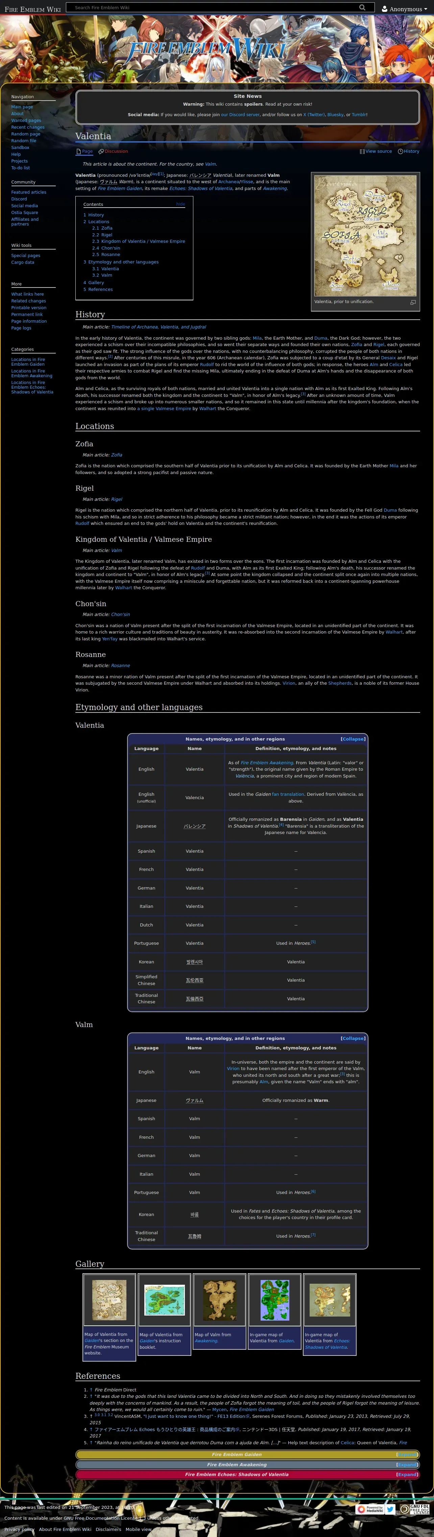Open the Virion link in Rosanne section
This screenshot has height=1537, width=434.
coord(289,683)
